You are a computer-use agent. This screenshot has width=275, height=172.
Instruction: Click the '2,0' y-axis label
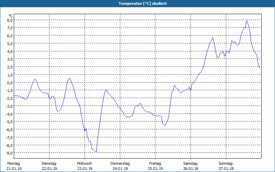pyautogui.click(x=10, y=67)
